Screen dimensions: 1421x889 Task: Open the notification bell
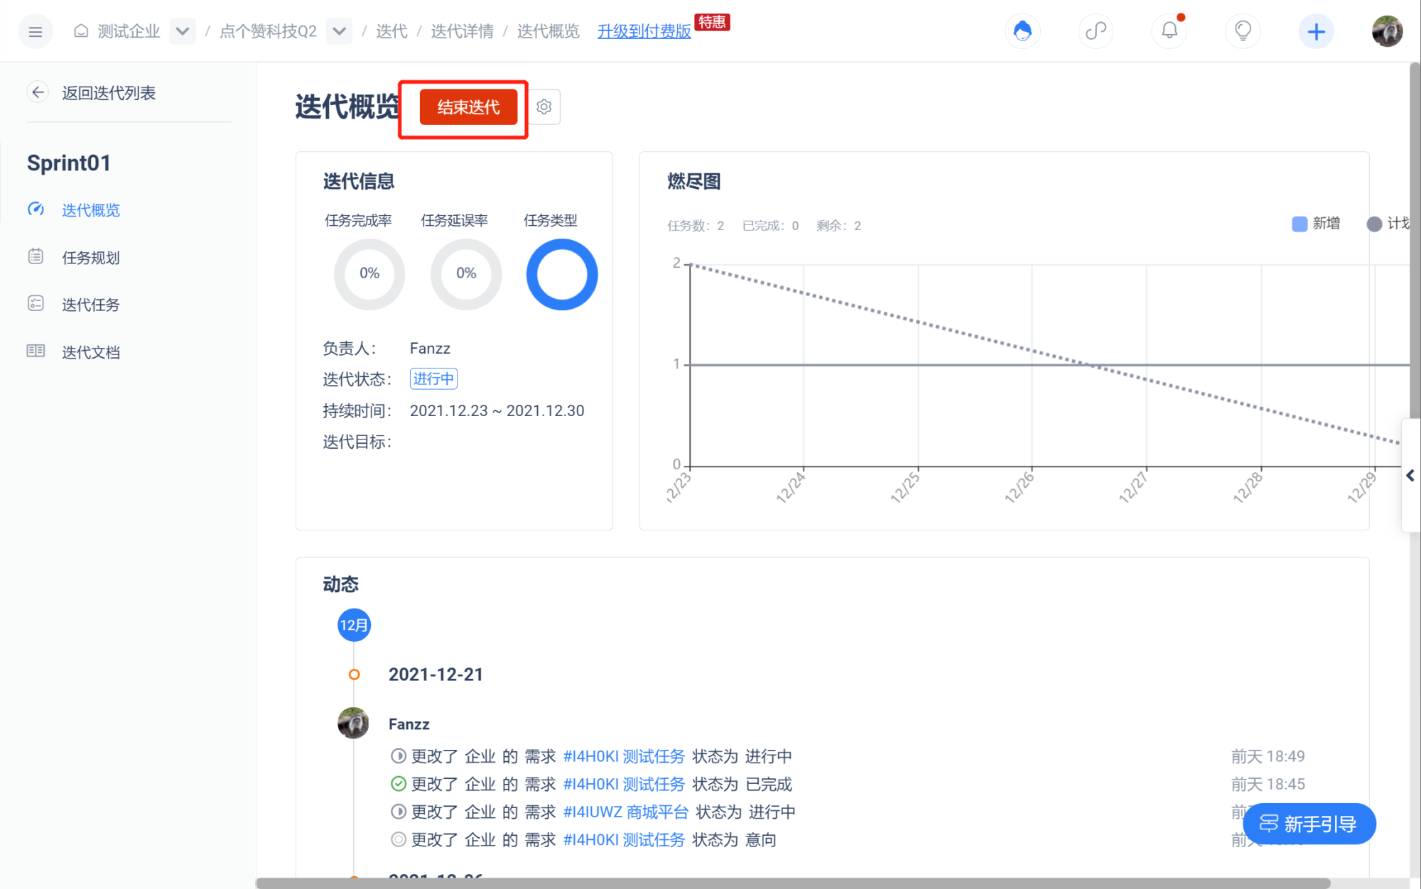coord(1169,31)
